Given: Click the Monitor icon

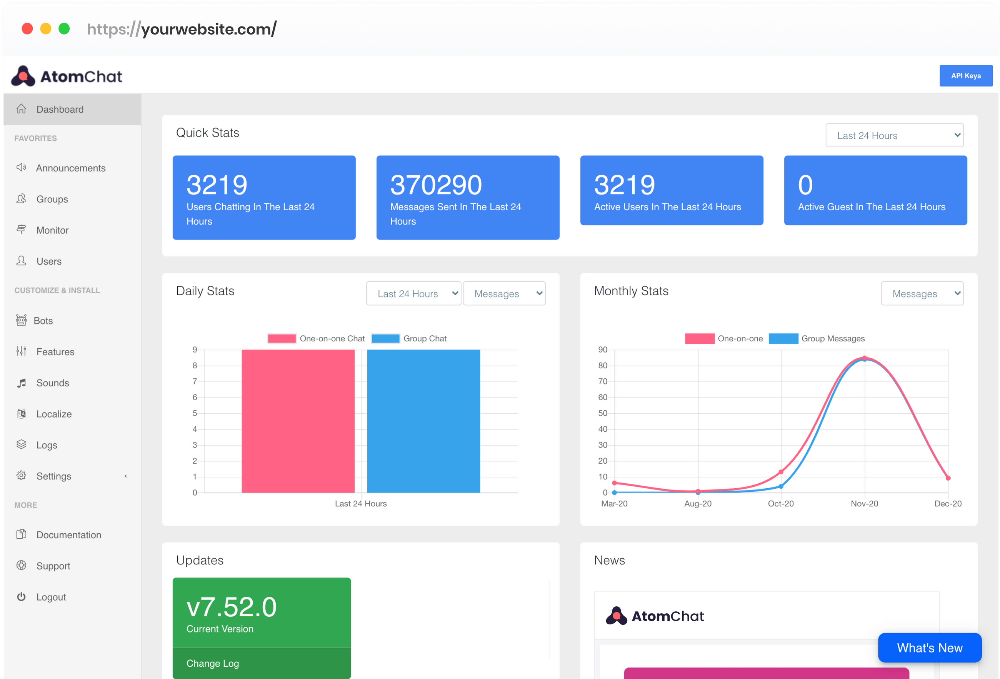Looking at the screenshot, I should coord(22,230).
